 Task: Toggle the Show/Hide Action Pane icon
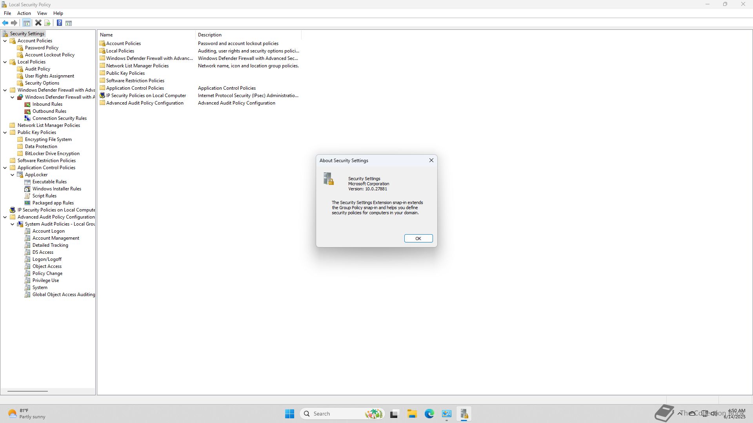pos(69,23)
